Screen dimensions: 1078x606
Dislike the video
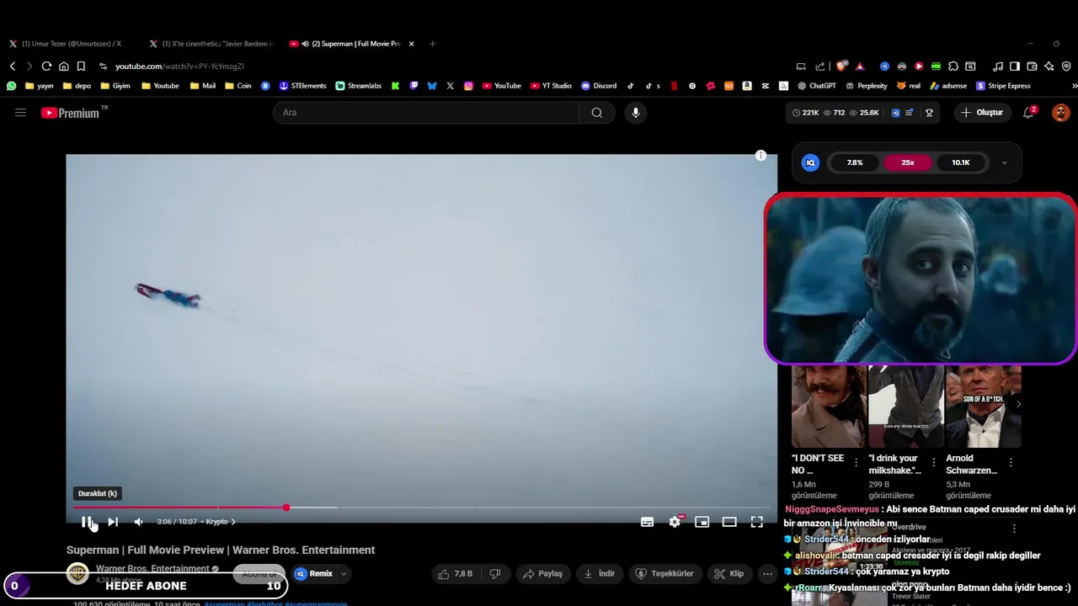495,574
